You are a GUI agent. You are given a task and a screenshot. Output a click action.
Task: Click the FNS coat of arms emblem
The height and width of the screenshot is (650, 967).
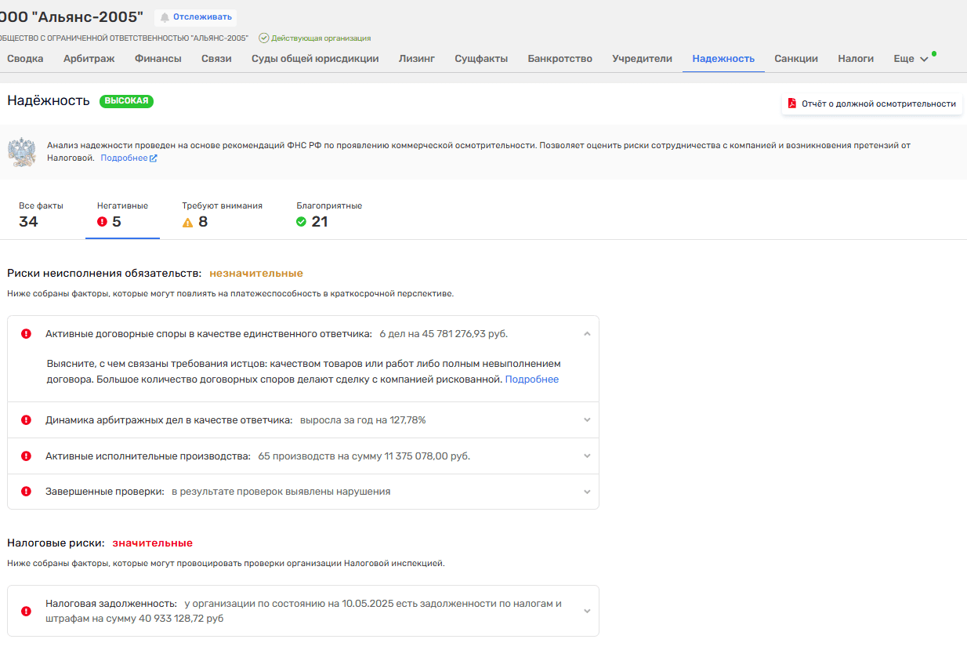(x=22, y=151)
